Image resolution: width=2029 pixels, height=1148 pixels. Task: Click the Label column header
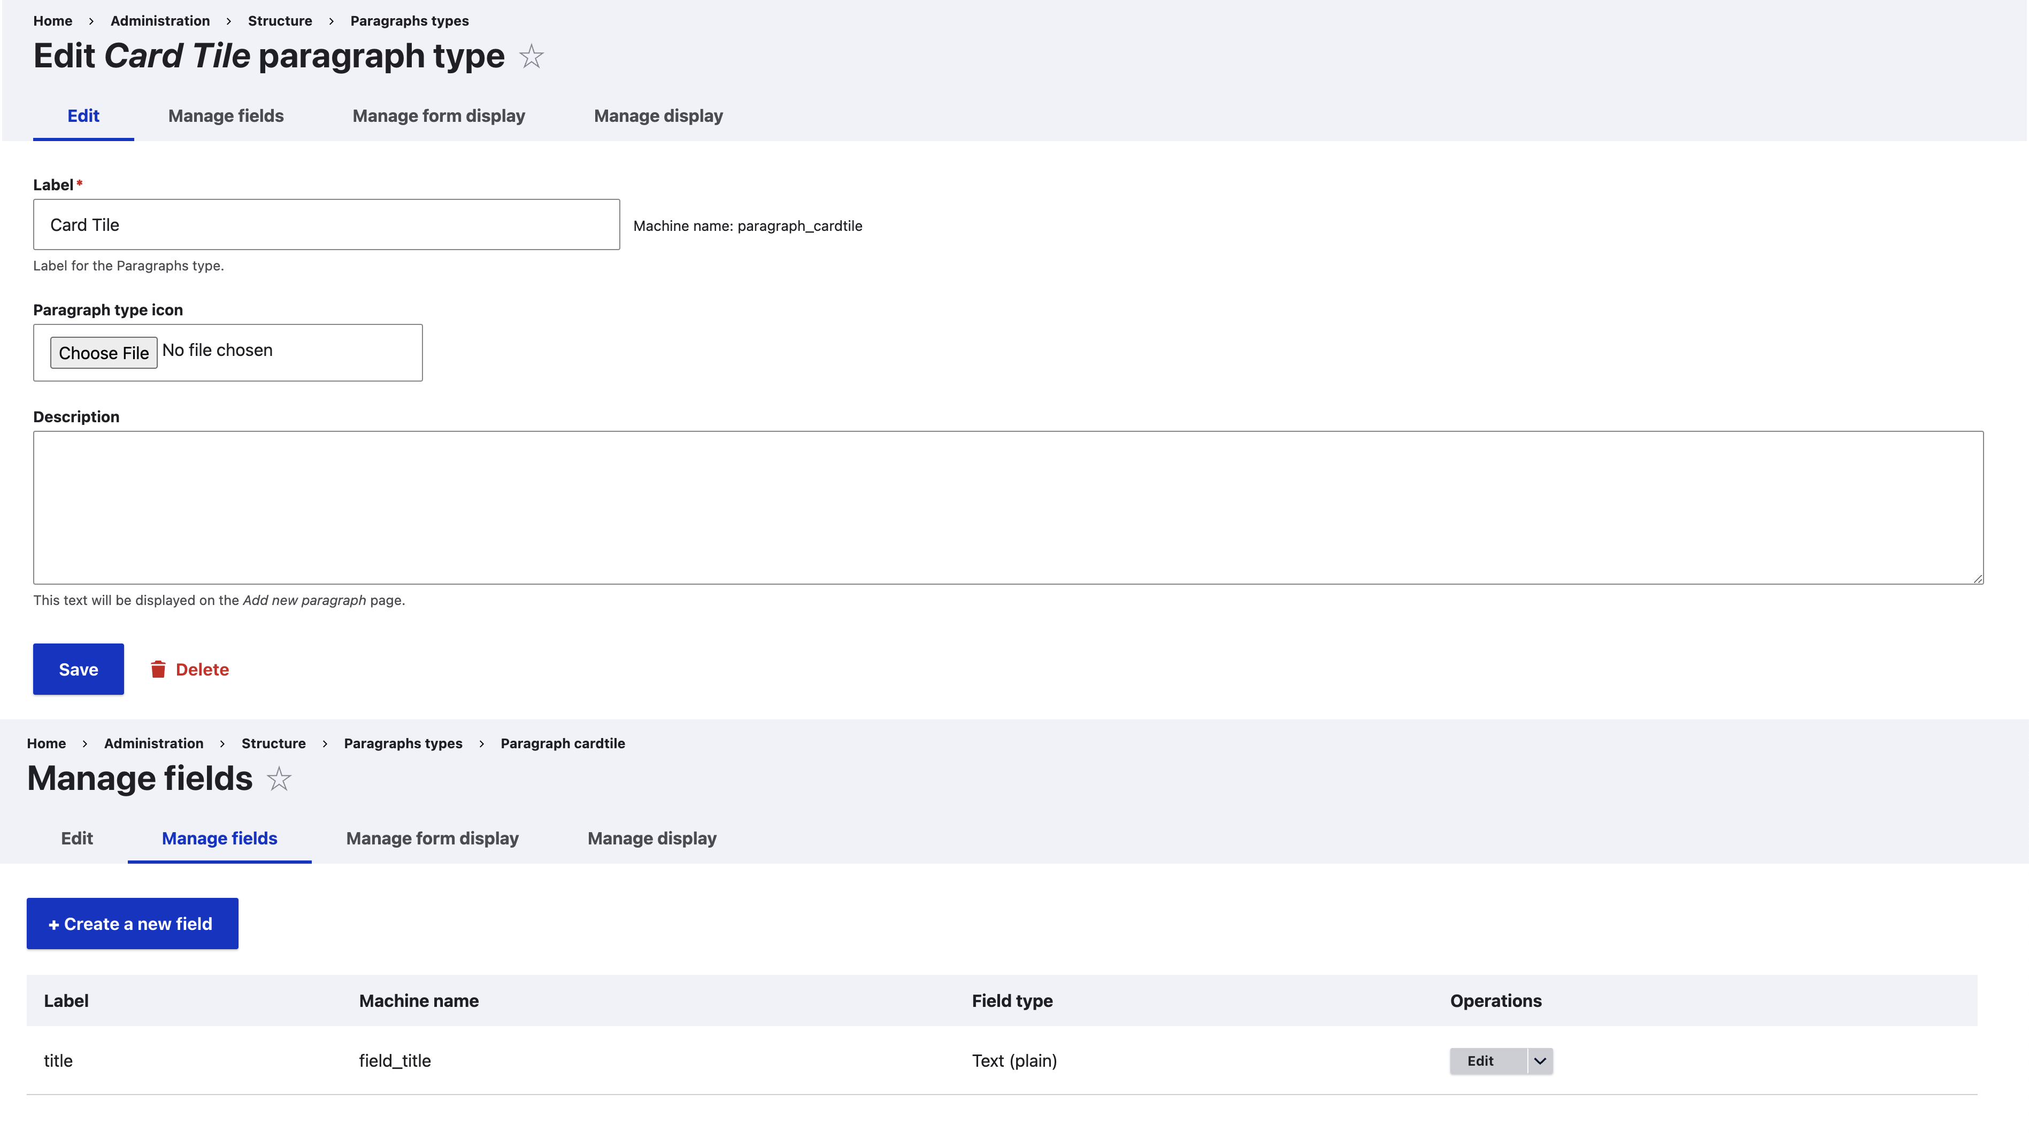point(66,1000)
